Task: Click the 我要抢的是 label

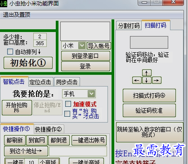Action: (33, 94)
